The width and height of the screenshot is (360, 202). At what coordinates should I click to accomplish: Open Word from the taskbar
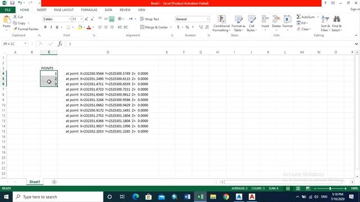click(x=187, y=197)
